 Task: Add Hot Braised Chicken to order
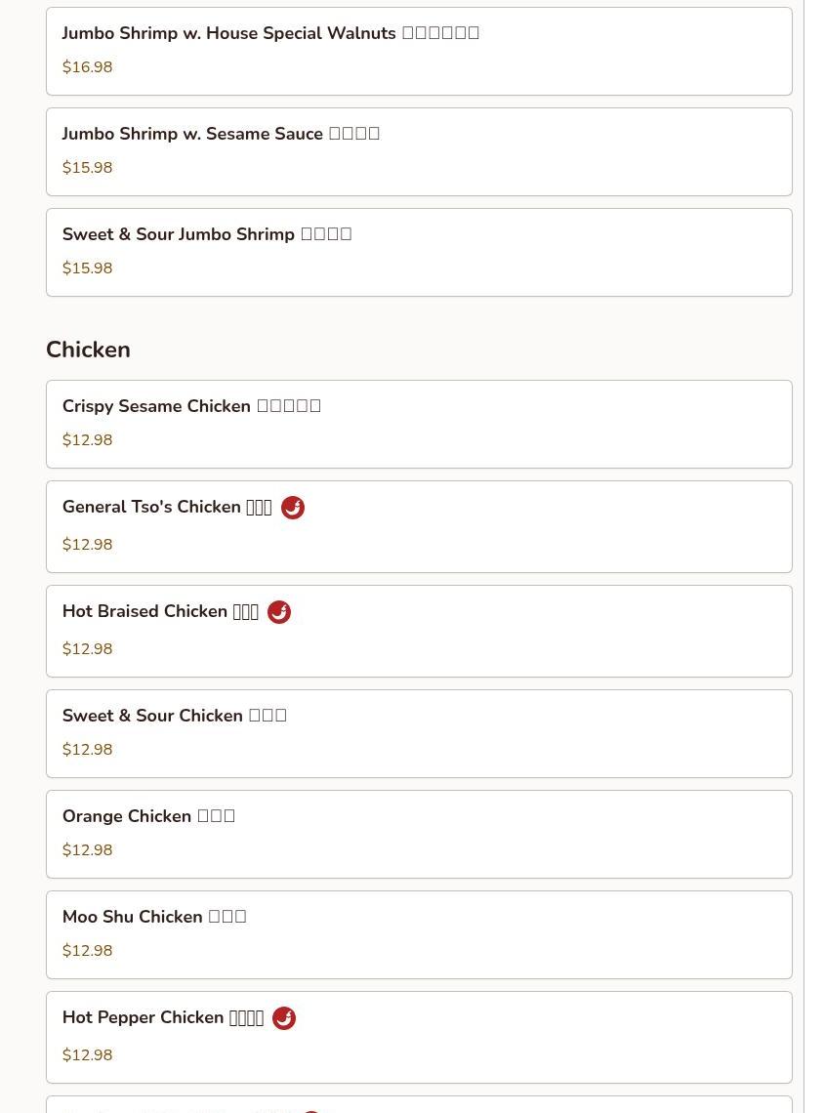419,631
